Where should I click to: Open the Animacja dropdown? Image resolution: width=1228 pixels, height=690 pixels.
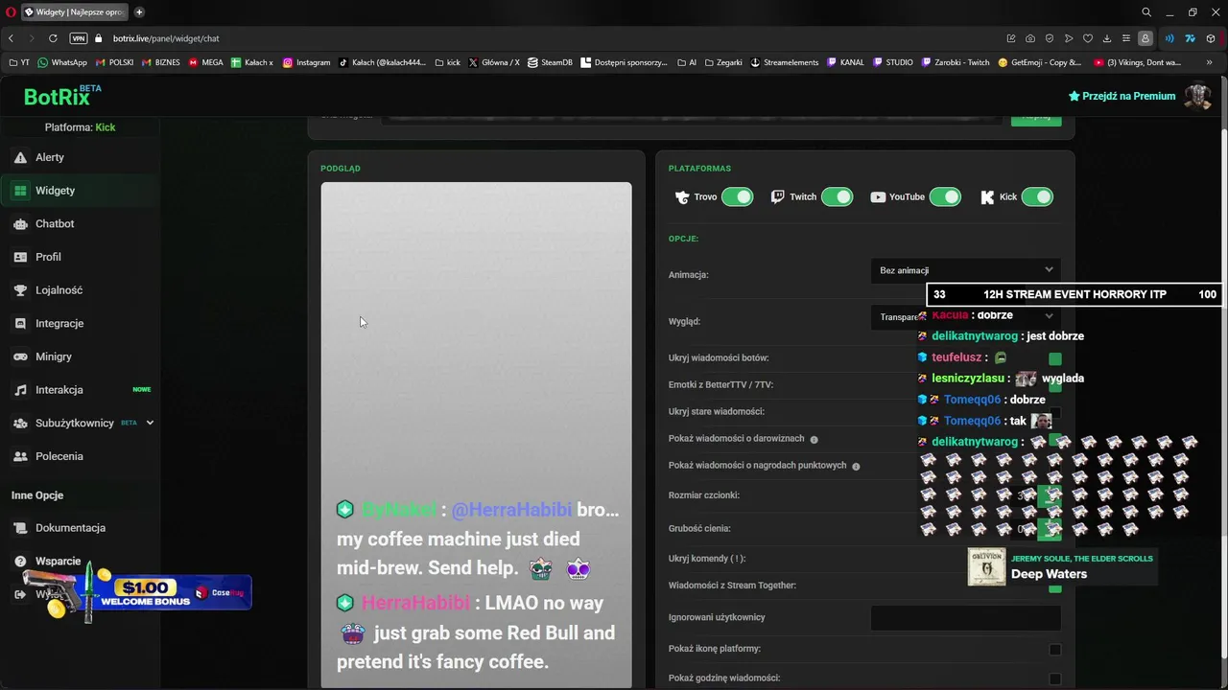click(x=966, y=270)
